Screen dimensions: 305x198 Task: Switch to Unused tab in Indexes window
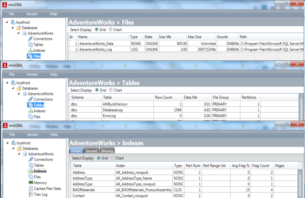(x=91, y=151)
